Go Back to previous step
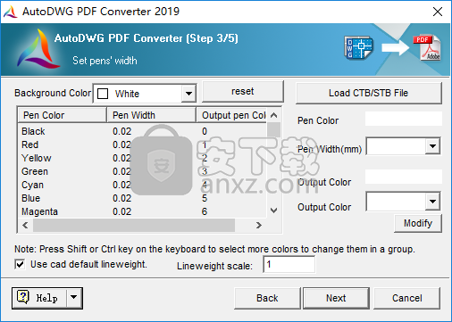452x322 pixels. tap(267, 298)
